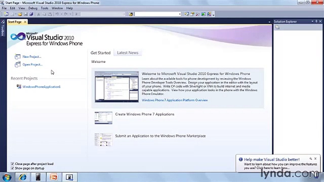Open the Toolbox side tab
The height and width of the screenshot is (182, 324).
[x=3, y=28]
